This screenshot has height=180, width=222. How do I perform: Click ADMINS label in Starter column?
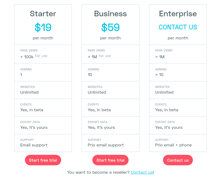click(x=26, y=69)
